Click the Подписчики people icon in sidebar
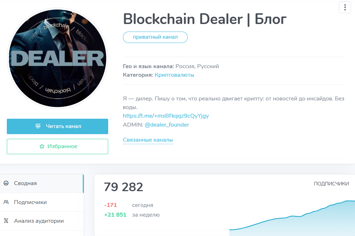The height and width of the screenshot is (236, 355). tap(5, 202)
